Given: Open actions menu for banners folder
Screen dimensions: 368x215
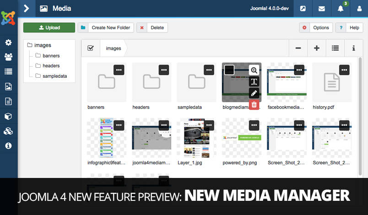Looking at the screenshot, I should [x=119, y=70].
